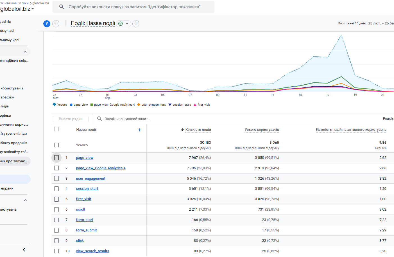This screenshot has height=257, width=394.
Task: Click the green check status icon by report title
Action: tap(121, 24)
